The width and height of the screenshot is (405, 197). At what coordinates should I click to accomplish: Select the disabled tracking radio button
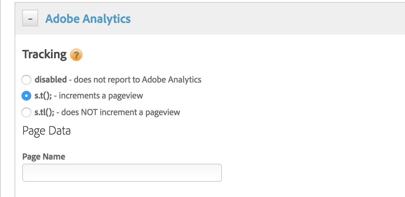(26, 80)
